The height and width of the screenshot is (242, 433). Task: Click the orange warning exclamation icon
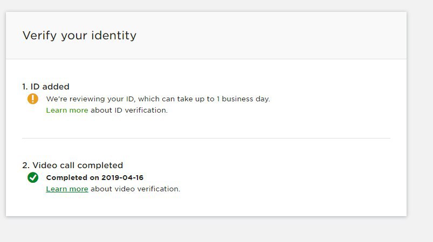point(33,99)
